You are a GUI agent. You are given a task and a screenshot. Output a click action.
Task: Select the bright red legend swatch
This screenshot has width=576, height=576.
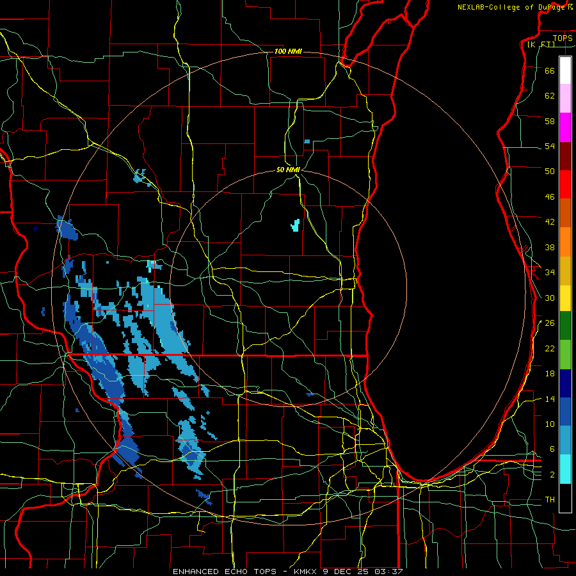click(x=565, y=184)
